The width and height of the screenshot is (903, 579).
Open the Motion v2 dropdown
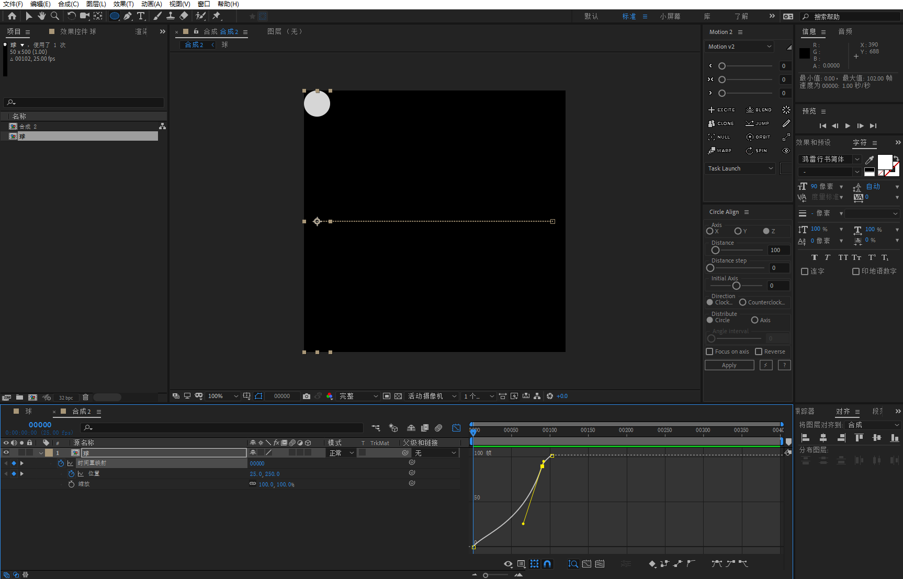coord(739,47)
